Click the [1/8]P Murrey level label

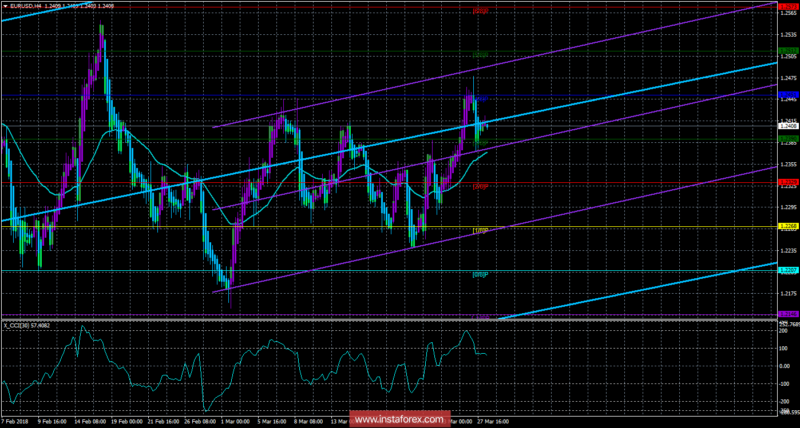(480, 230)
